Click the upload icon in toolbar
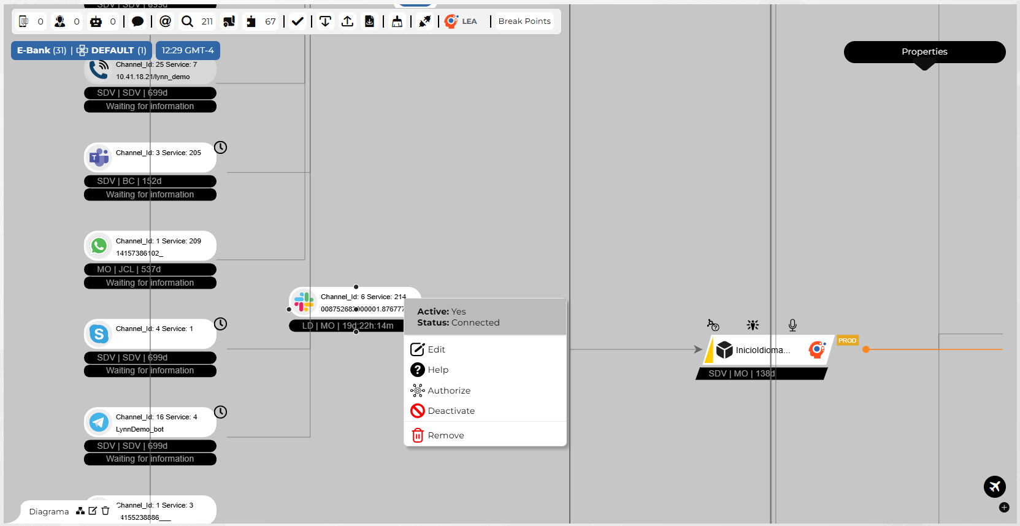1020x526 pixels. 347,21
